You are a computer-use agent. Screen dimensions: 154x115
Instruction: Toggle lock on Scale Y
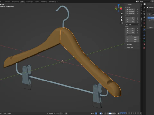pyautogui.click(x=138, y=31)
